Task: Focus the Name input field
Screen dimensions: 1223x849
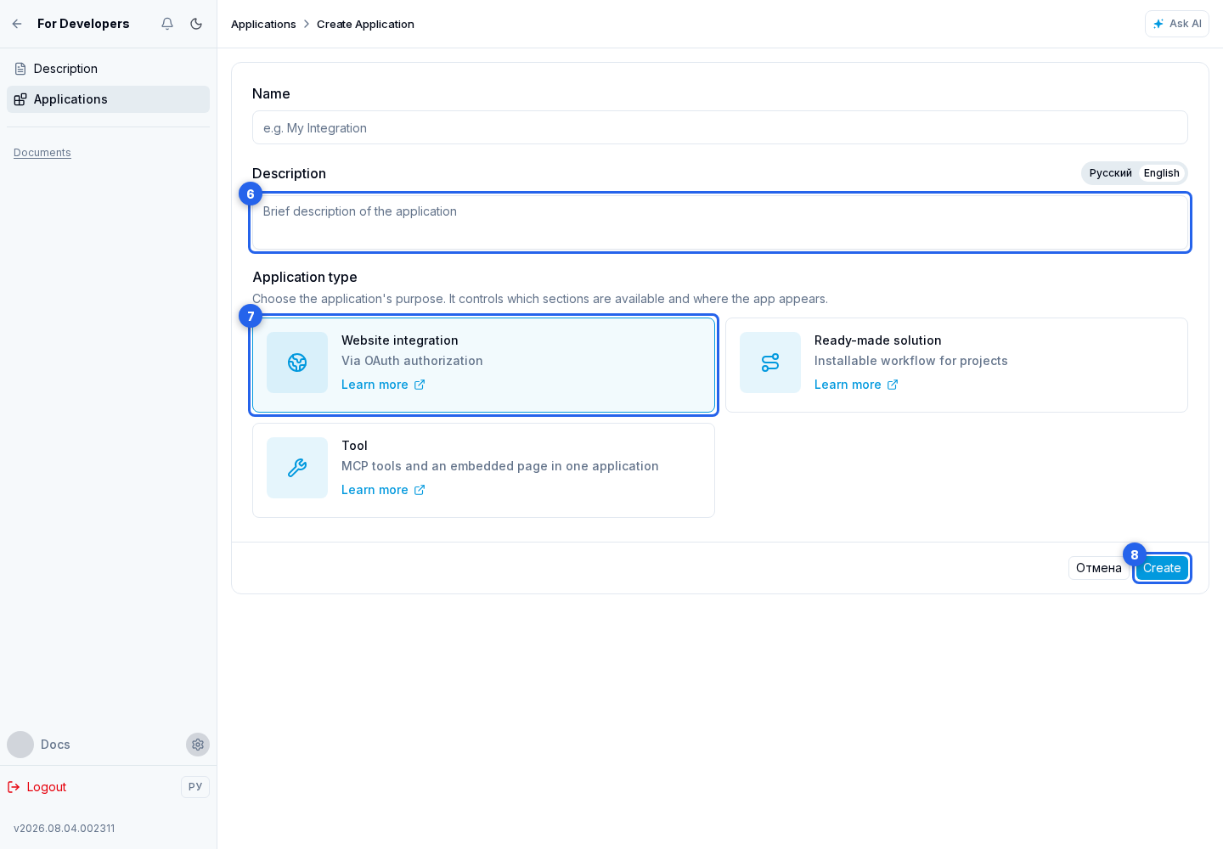Action: [x=720, y=127]
